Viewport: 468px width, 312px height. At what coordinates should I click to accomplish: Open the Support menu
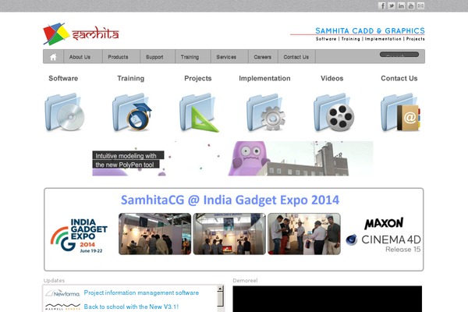coord(154,57)
